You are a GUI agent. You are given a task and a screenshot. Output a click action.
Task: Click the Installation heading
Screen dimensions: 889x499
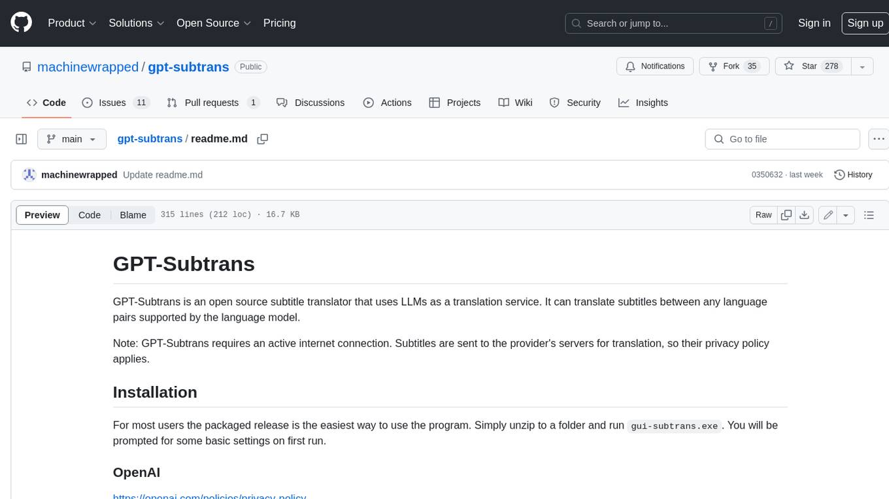pos(155,392)
